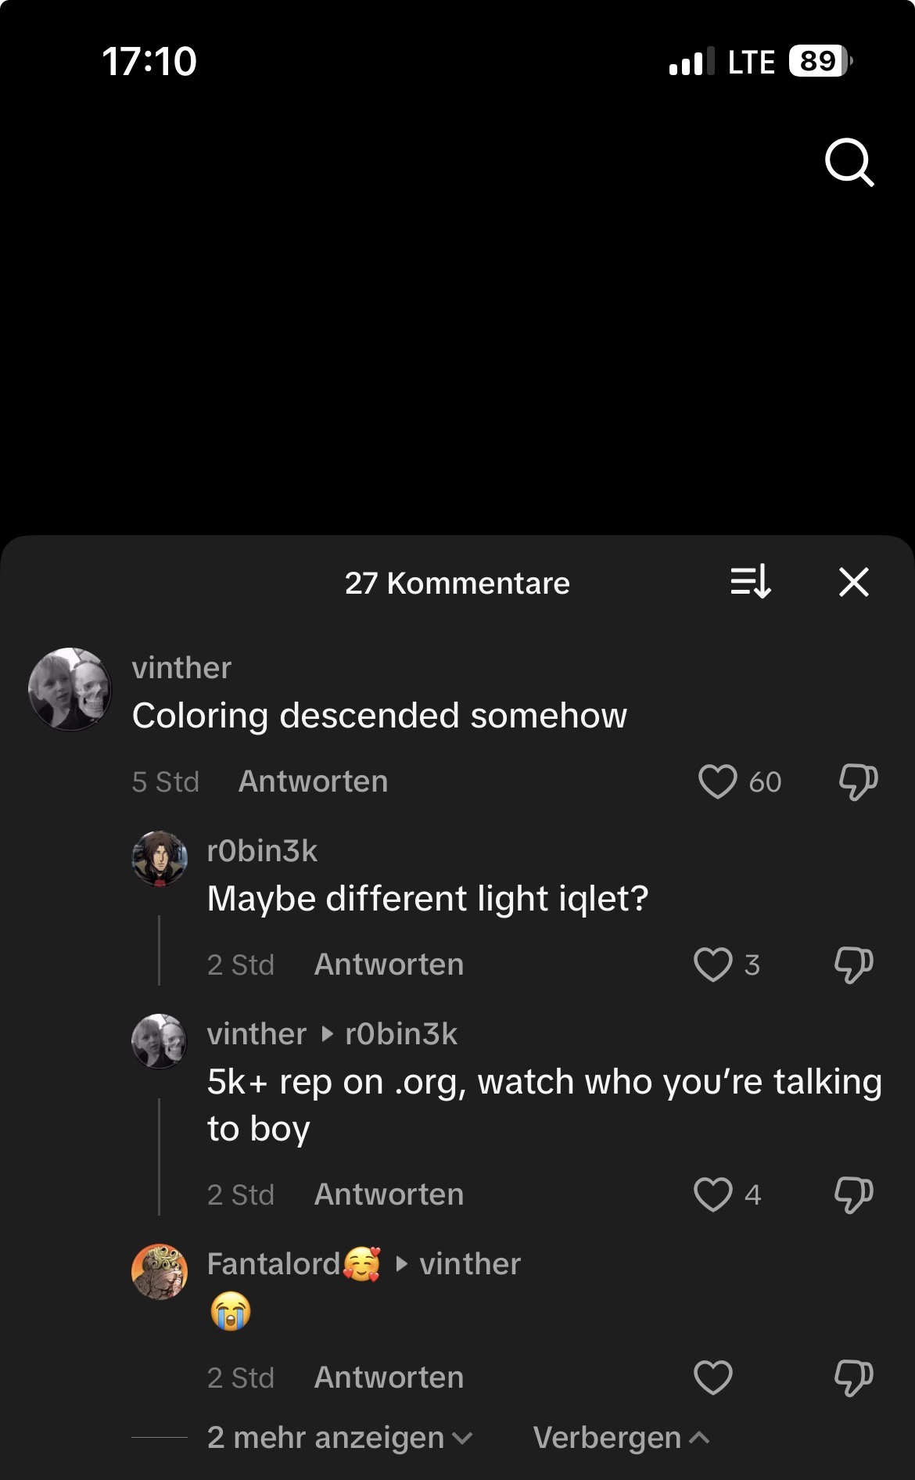The width and height of the screenshot is (915, 1480).
Task: Dislike Fantalord's crying emoji reply
Action: (853, 1378)
